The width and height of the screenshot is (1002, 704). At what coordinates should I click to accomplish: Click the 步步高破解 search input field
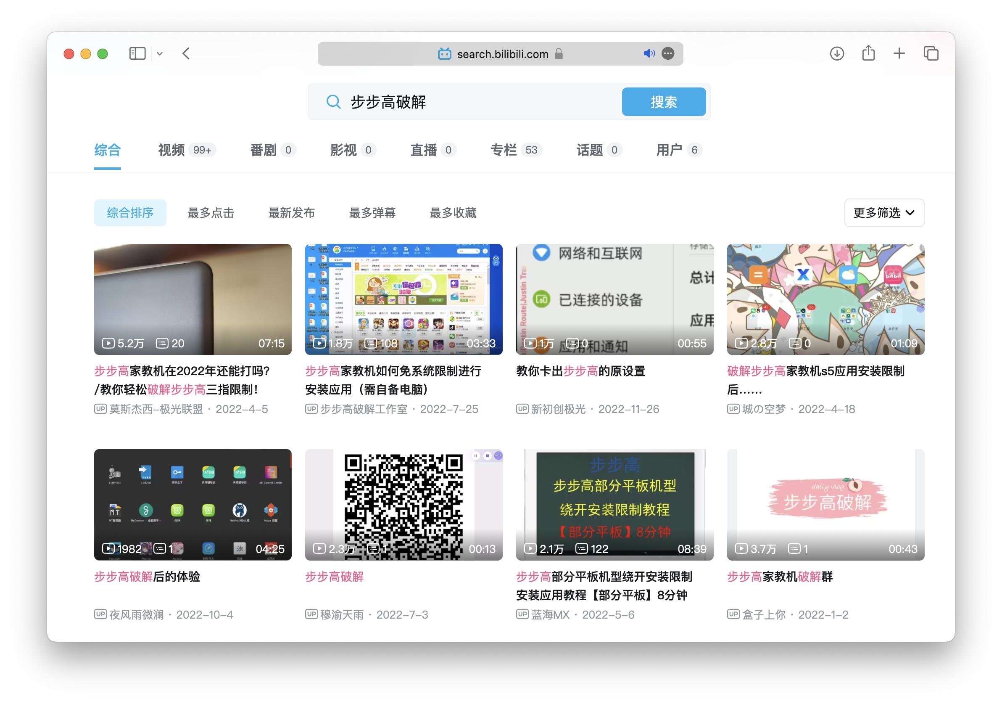click(480, 102)
